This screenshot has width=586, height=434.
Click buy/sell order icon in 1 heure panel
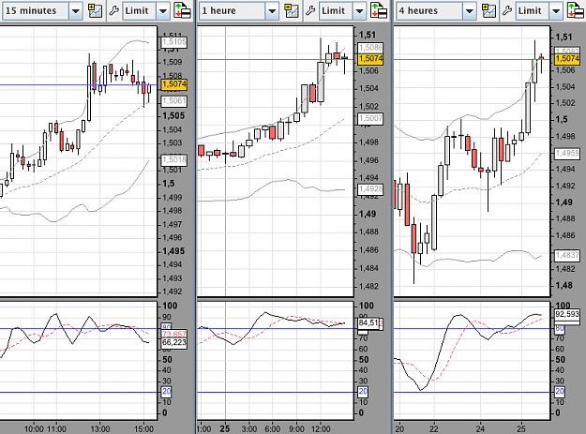pyautogui.click(x=379, y=11)
